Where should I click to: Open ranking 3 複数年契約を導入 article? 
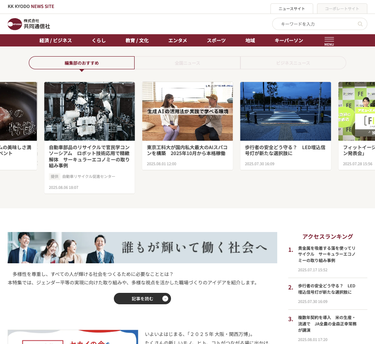(x=327, y=324)
